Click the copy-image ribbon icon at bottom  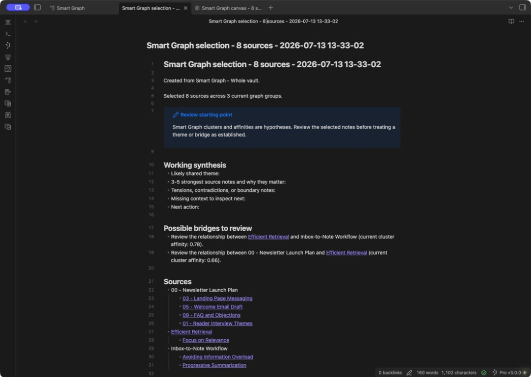pyautogui.click(x=8, y=127)
